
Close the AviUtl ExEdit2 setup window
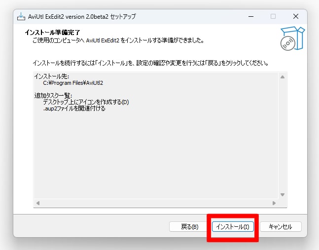(296, 16)
